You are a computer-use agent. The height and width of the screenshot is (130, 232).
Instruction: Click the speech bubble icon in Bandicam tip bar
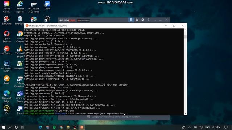(88, 117)
